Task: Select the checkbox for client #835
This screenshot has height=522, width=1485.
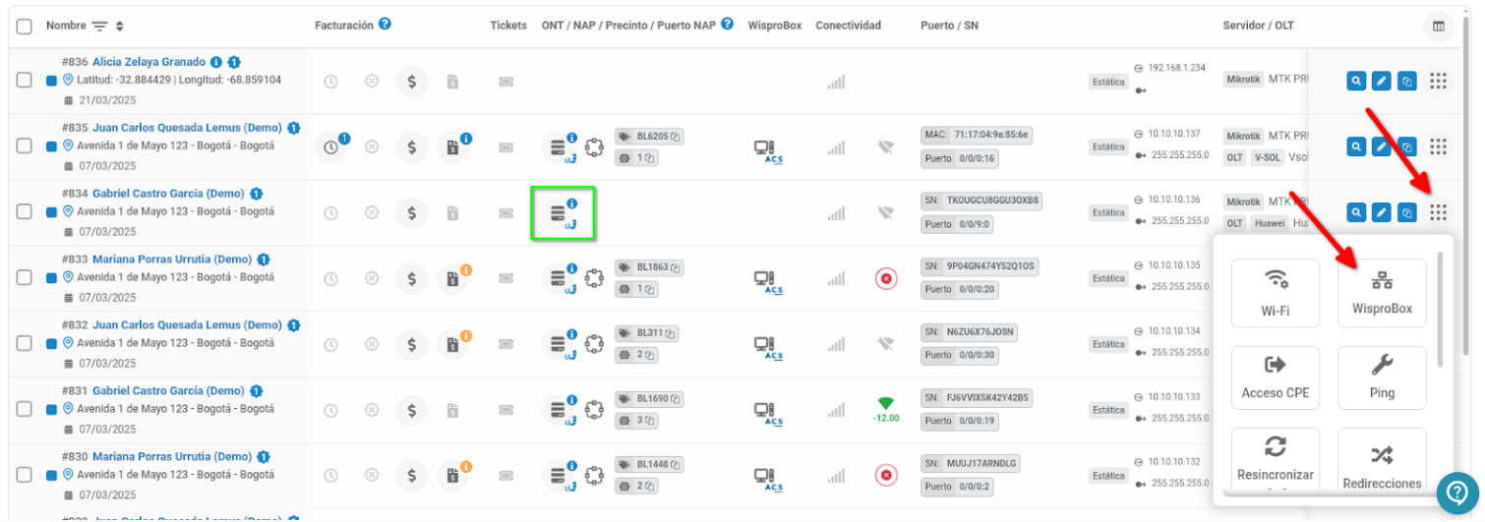Action: [x=25, y=146]
